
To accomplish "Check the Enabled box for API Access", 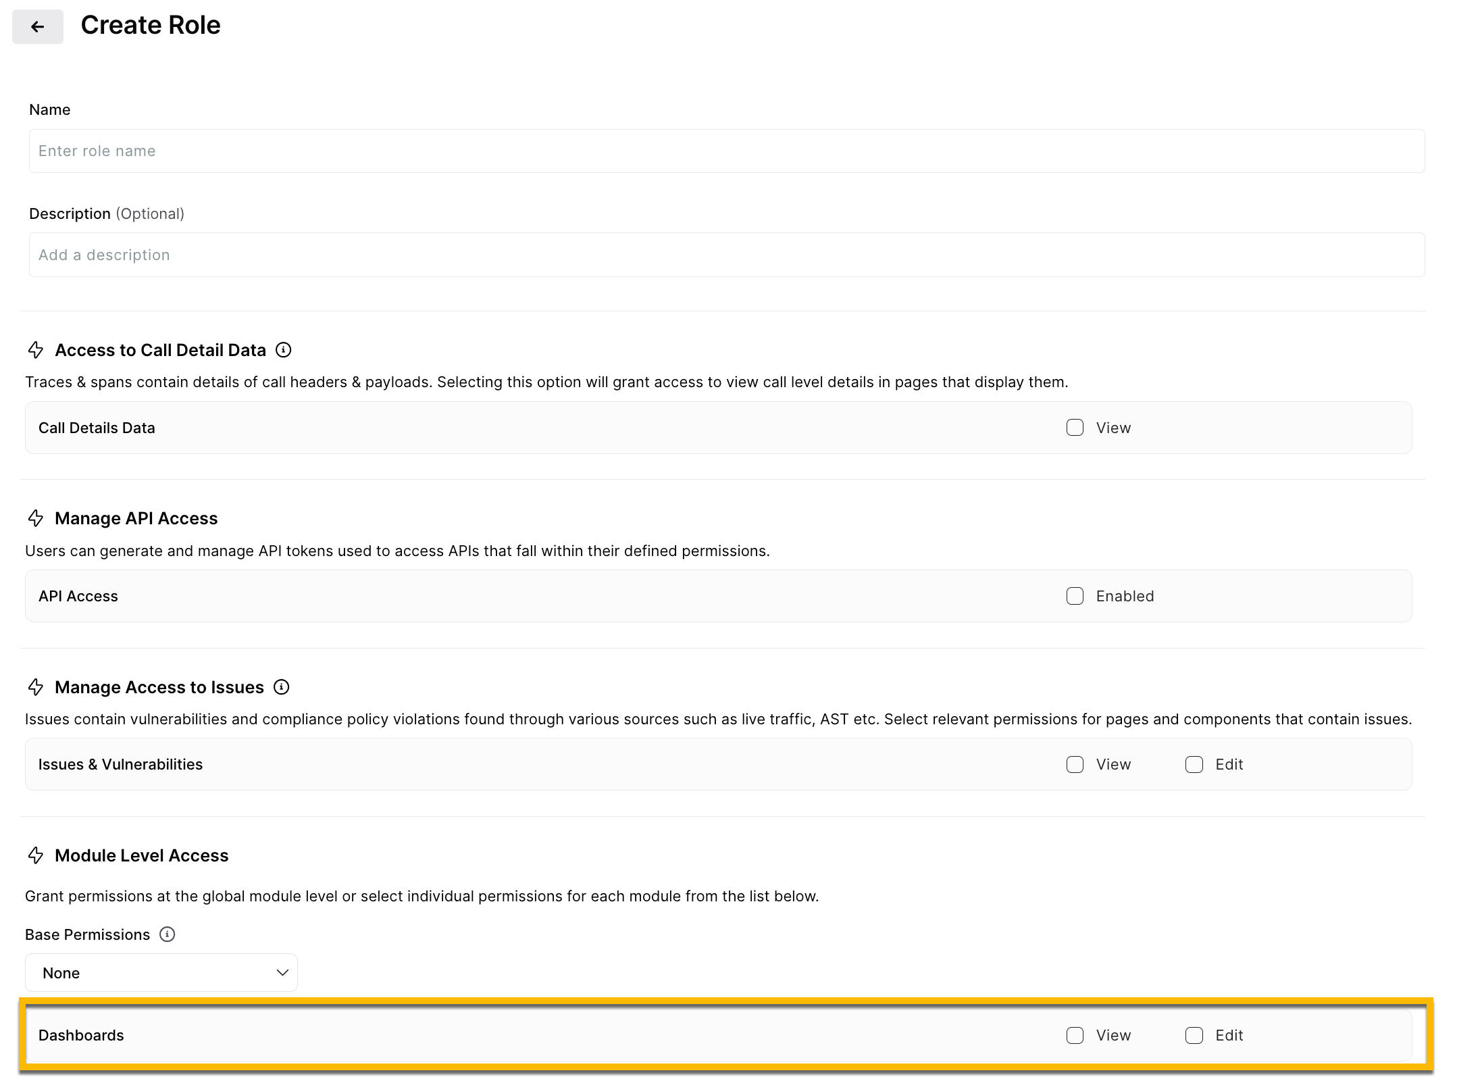I will tap(1075, 596).
